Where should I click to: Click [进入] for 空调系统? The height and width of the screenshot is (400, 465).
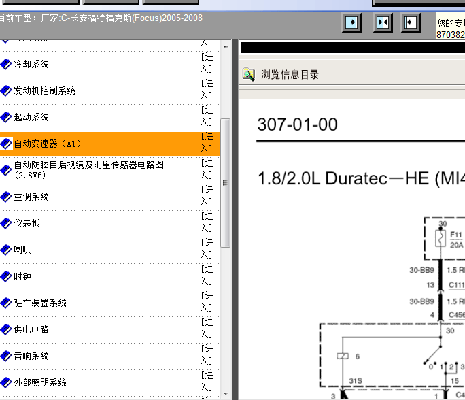tap(207, 195)
